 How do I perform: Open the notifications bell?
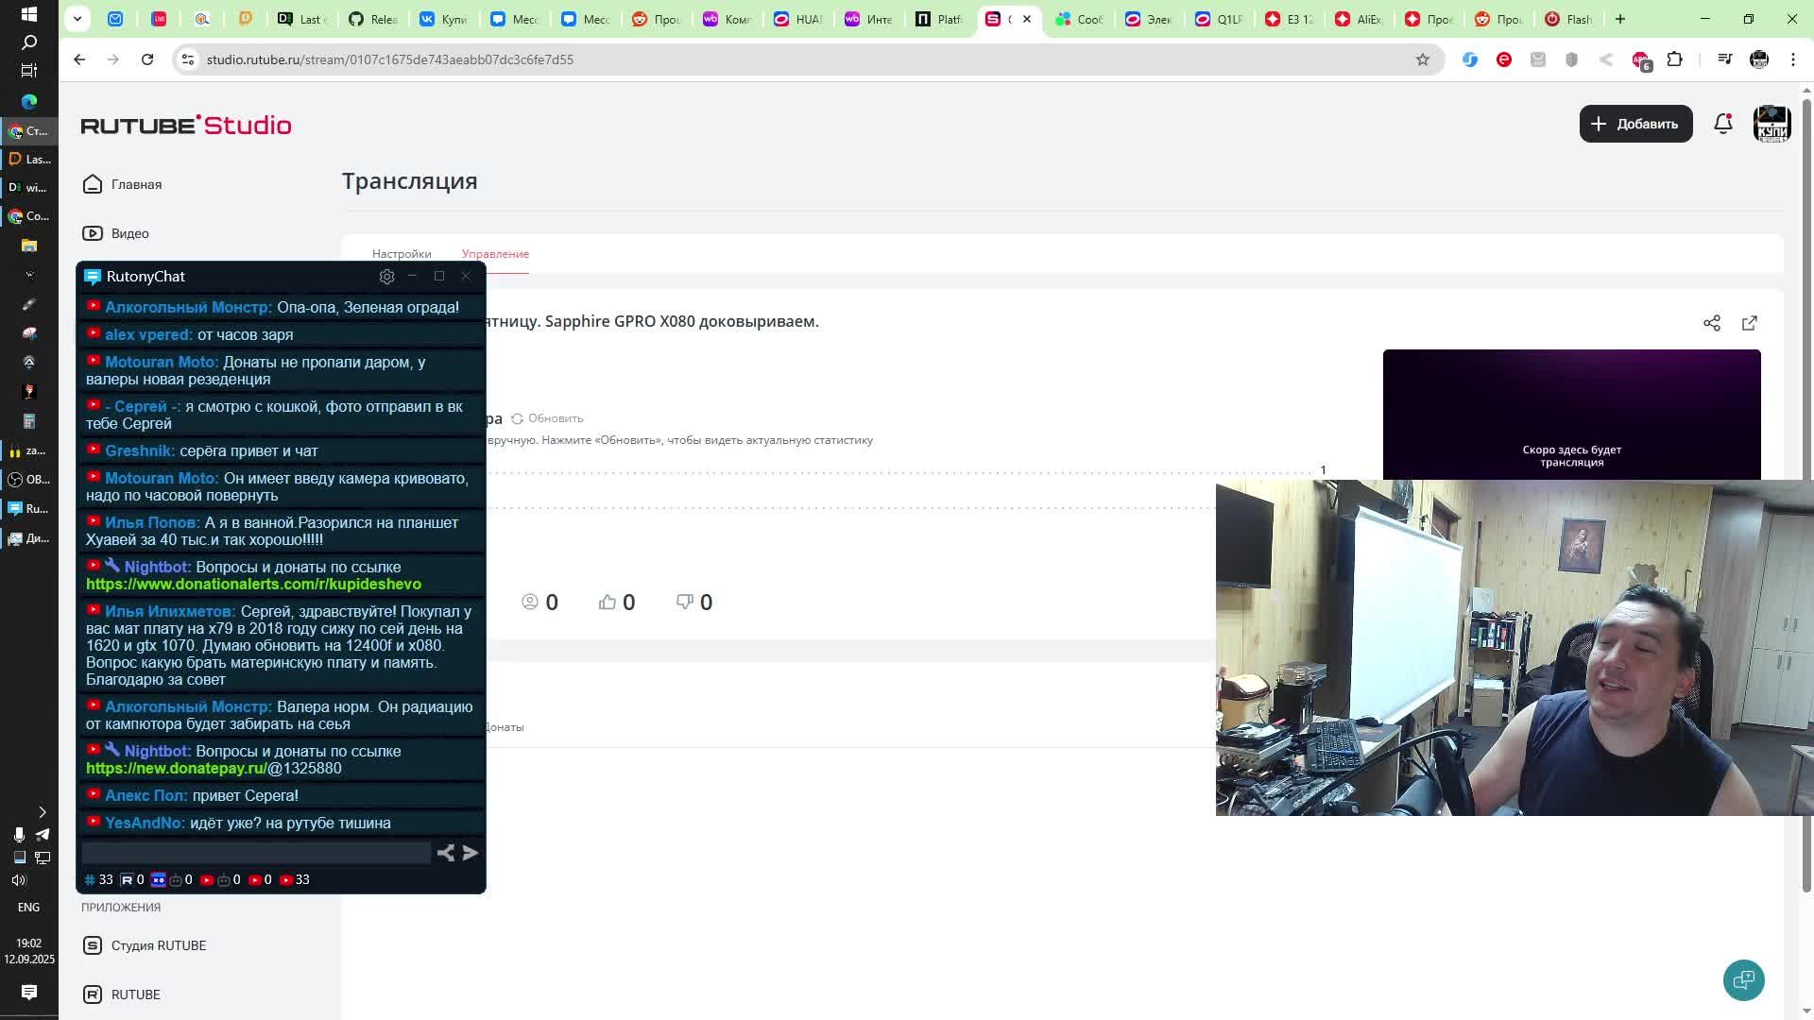point(1723,124)
